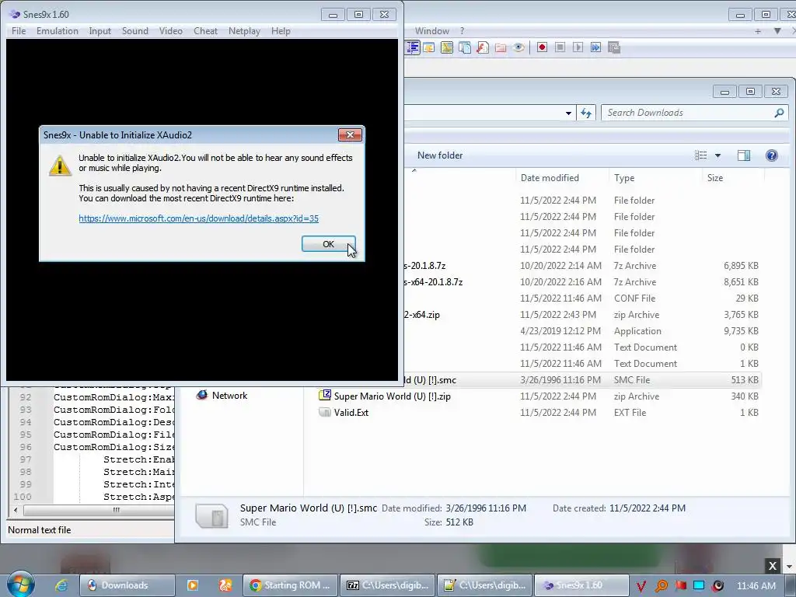Open the Microsoft DirectX download link

click(x=198, y=218)
